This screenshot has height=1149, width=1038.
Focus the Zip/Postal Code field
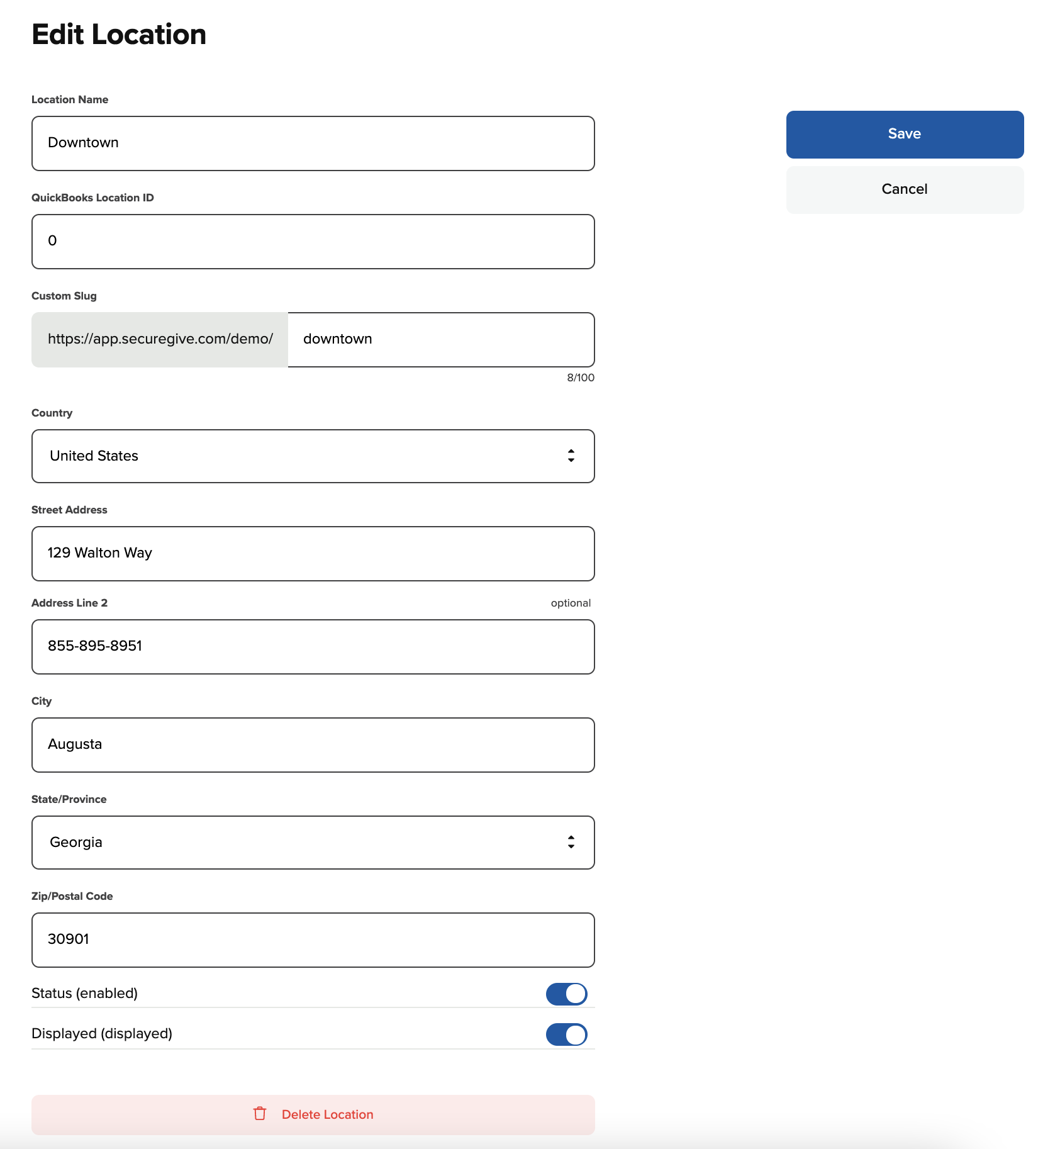tap(313, 939)
